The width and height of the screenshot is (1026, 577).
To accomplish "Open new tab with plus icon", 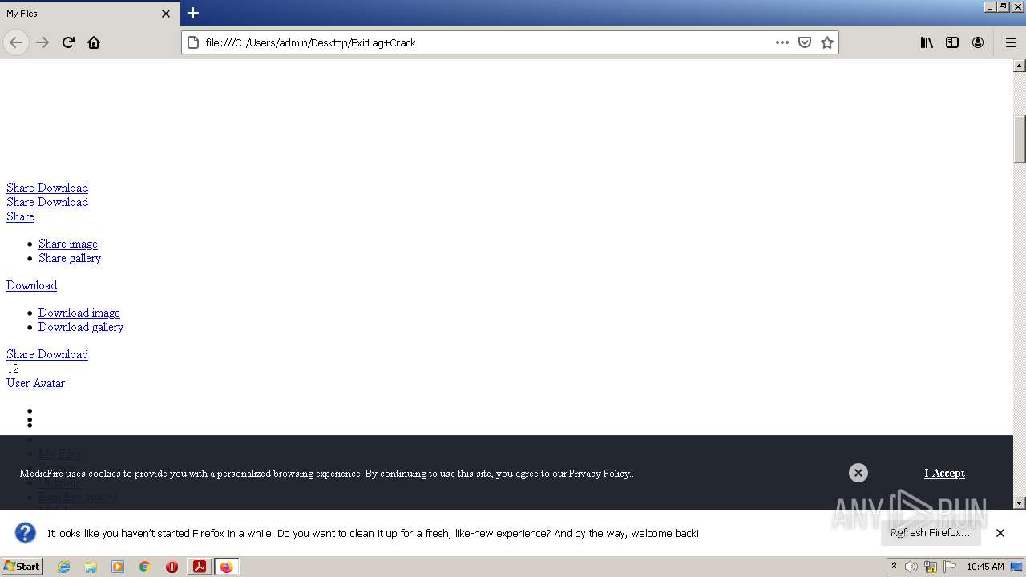I will pos(193,13).
